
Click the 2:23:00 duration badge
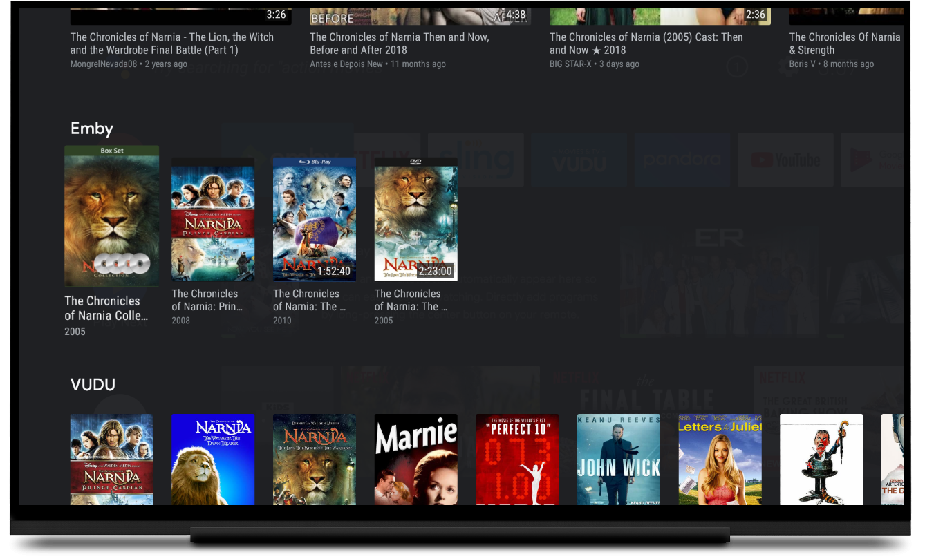(x=436, y=271)
